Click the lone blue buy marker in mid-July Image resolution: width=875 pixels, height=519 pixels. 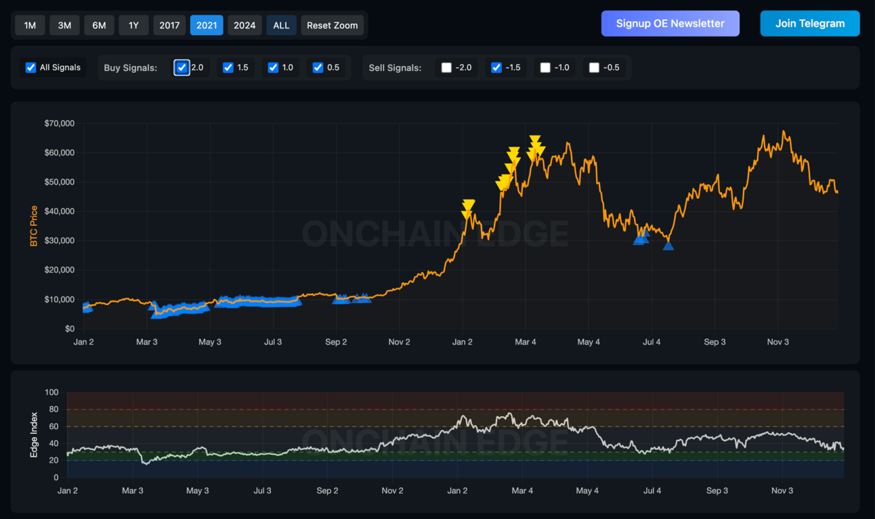668,245
